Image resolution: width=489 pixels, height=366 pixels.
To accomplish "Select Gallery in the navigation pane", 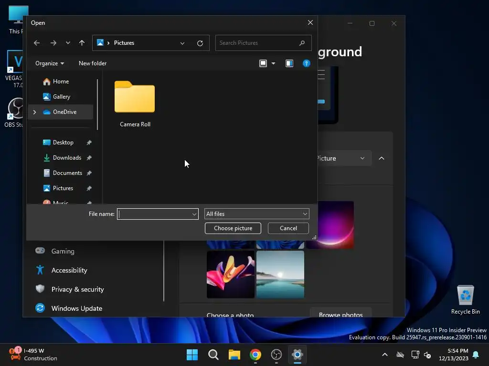I will click(61, 97).
